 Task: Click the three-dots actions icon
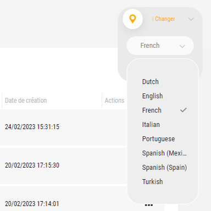pos(149,205)
